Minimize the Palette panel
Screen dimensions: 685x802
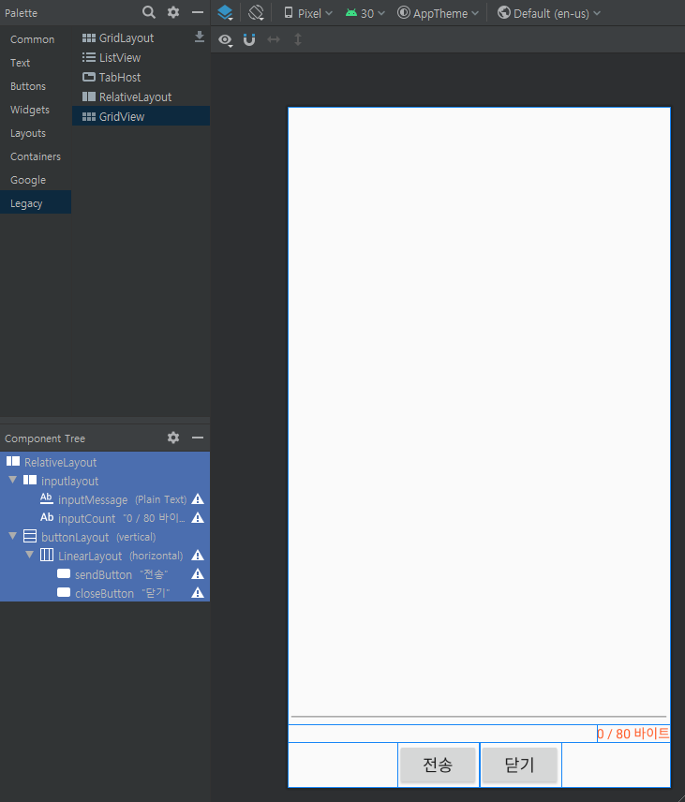point(198,12)
